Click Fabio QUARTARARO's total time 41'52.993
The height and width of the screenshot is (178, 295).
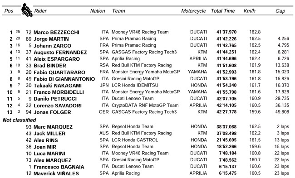click(226, 72)
